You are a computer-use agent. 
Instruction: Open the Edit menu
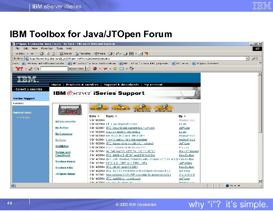point(26,48)
